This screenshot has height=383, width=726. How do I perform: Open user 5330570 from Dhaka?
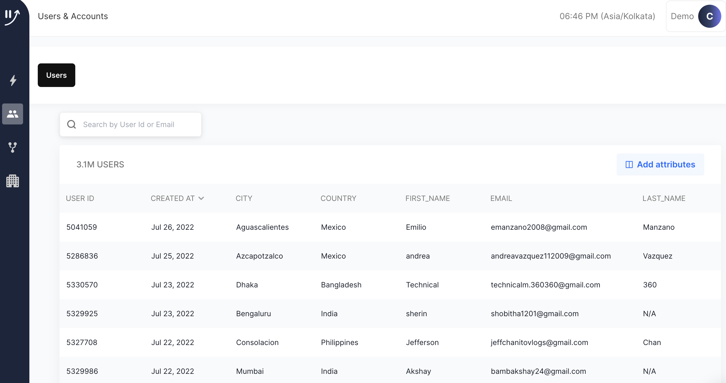pyautogui.click(x=82, y=285)
